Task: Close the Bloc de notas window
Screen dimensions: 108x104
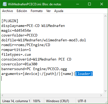Action: (102, 4)
